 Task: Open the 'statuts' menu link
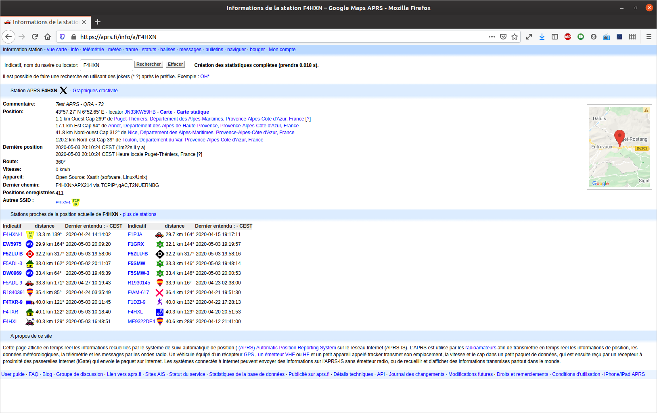[x=149, y=50]
